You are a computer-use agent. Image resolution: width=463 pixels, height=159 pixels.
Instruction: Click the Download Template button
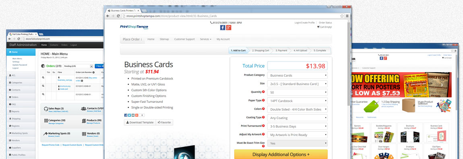click(140, 122)
